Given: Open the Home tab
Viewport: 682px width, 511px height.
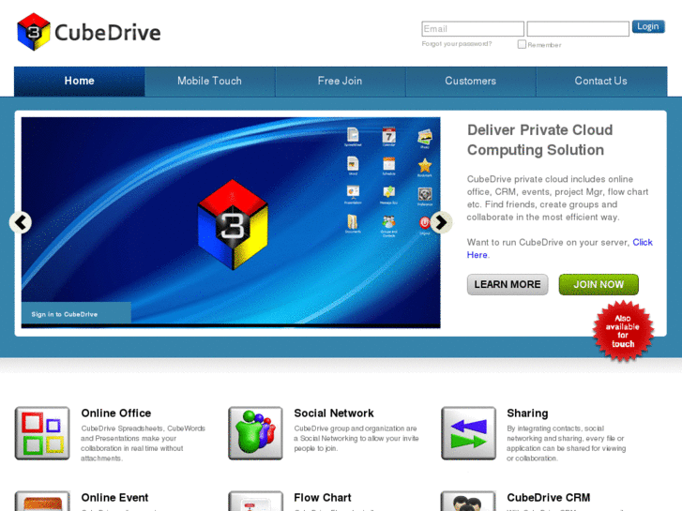Looking at the screenshot, I should (x=79, y=81).
